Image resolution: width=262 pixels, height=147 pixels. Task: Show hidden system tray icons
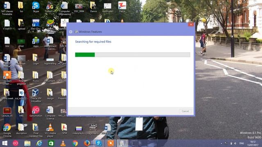221,143
